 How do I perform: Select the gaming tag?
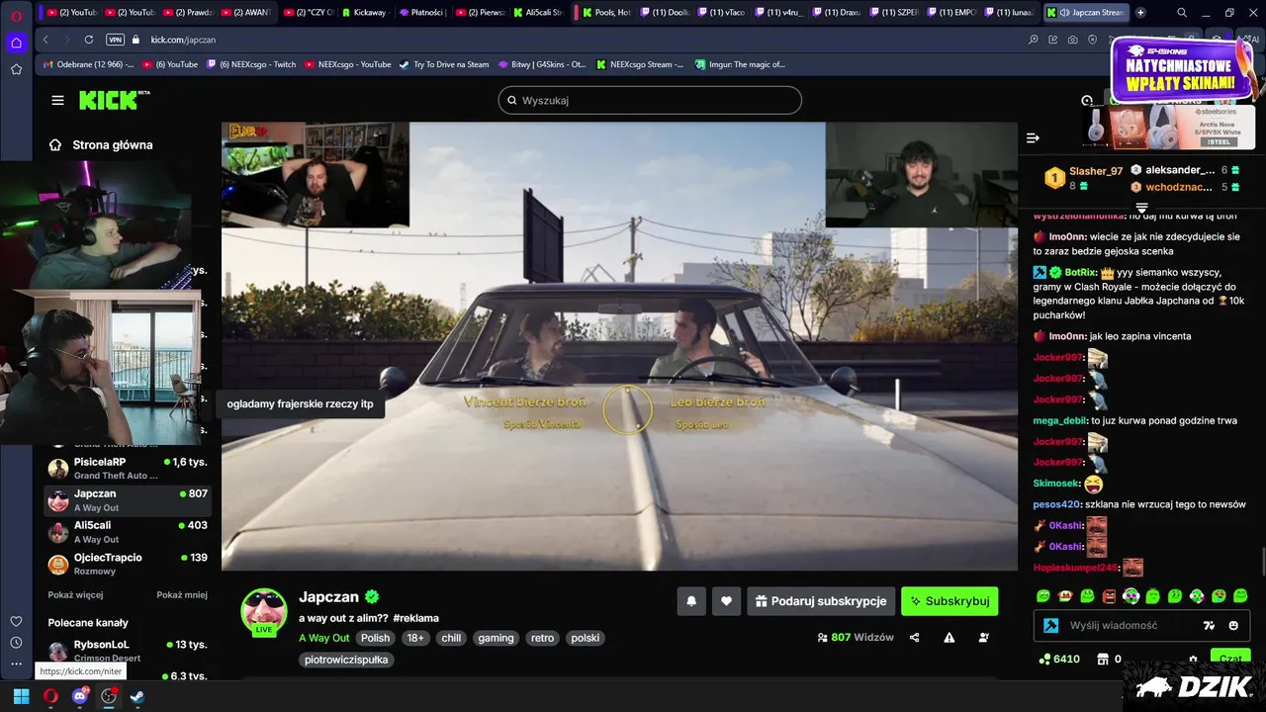coord(496,638)
